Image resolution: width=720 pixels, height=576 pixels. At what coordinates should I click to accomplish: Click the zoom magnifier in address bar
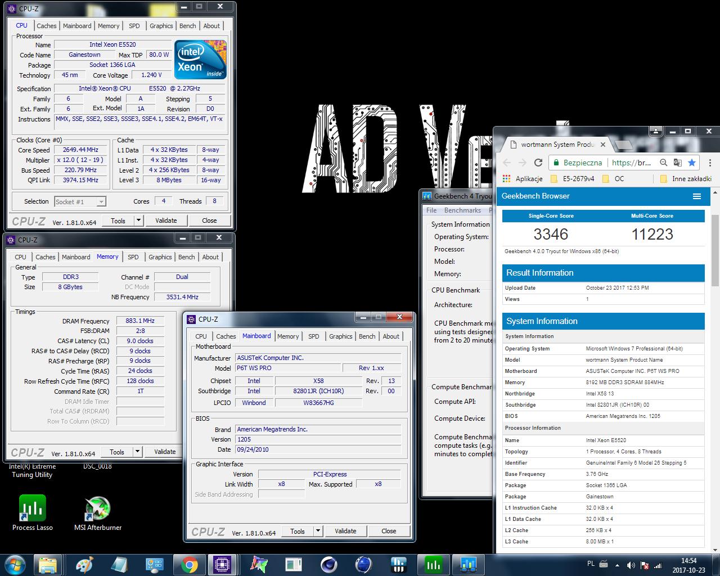click(664, 163)
